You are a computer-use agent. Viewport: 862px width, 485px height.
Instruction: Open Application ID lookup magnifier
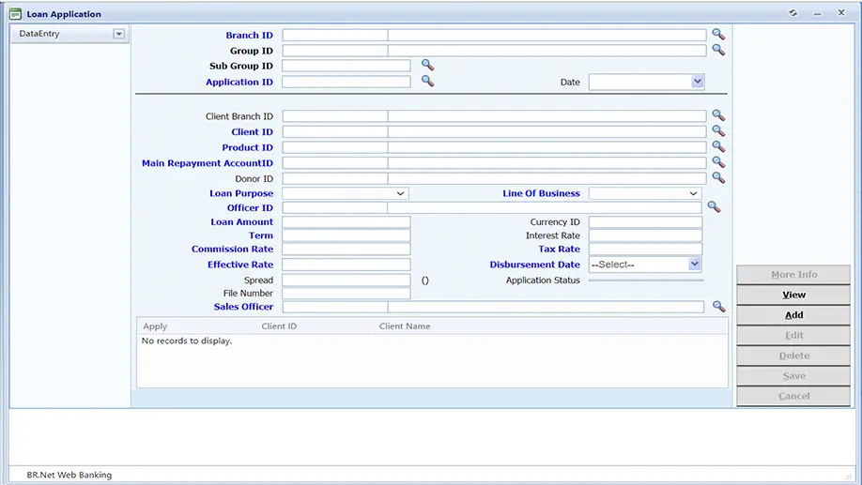[427, 81]
